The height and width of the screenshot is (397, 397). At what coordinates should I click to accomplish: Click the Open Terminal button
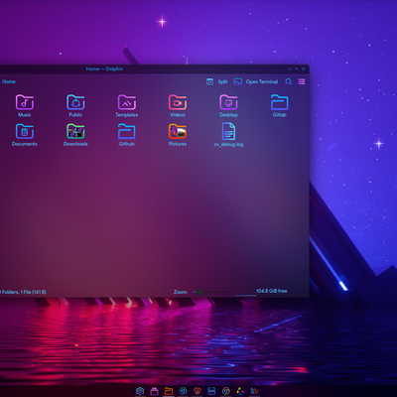256,81
